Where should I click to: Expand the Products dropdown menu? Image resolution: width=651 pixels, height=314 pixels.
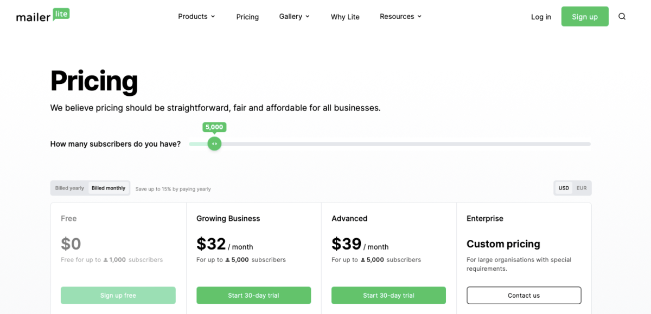click(196, 16)
